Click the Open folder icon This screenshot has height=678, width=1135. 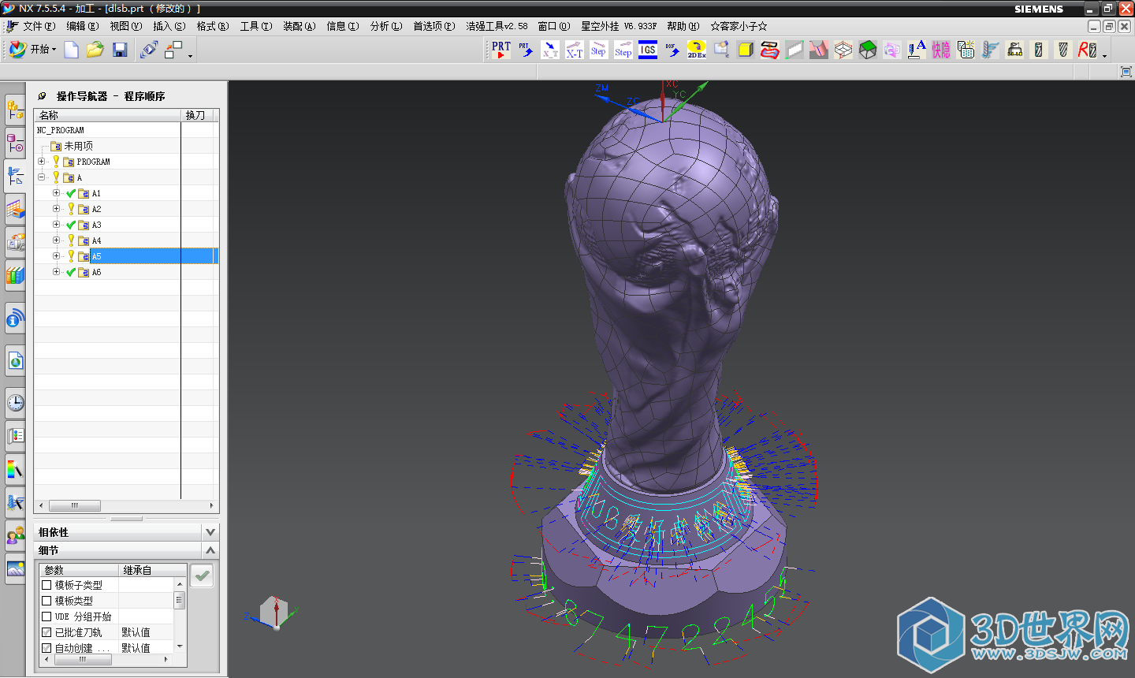tap(95, 50)
